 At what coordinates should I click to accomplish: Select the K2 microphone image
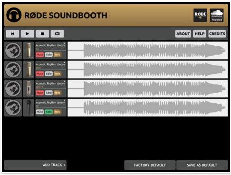click(29, 51)
